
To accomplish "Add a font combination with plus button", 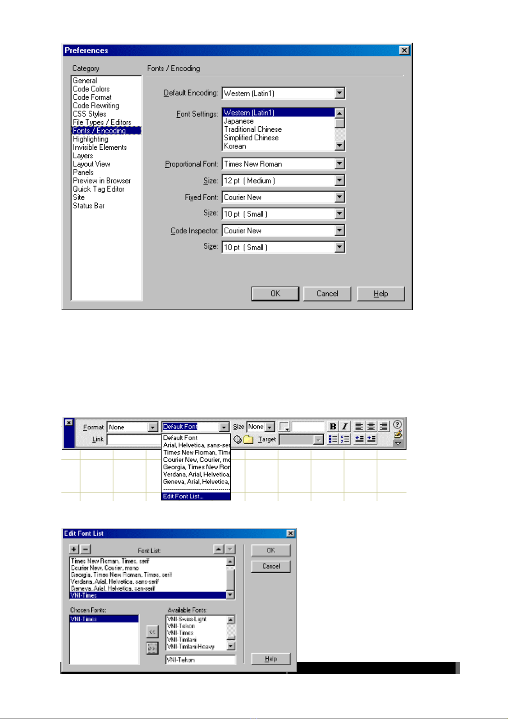I will click(74, 550).
